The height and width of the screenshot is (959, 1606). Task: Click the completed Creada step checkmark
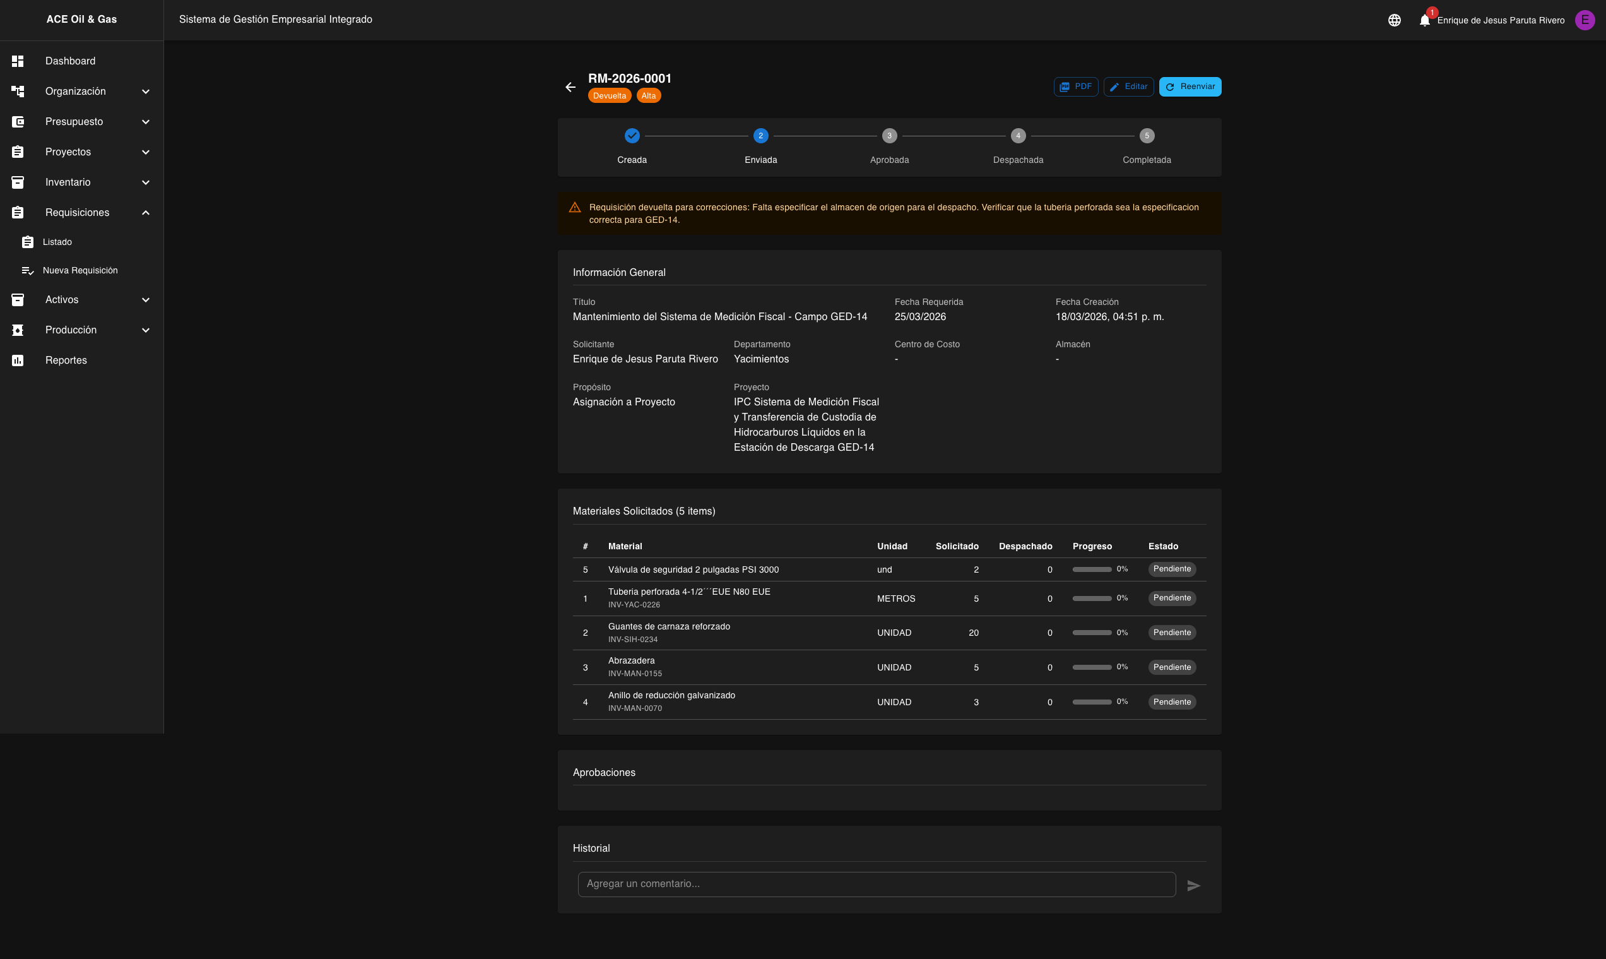(632, 136)
